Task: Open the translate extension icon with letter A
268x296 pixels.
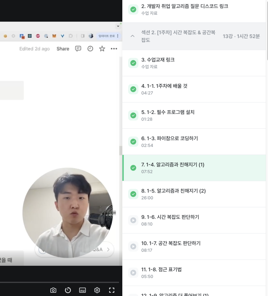Action: pos(22,36)
